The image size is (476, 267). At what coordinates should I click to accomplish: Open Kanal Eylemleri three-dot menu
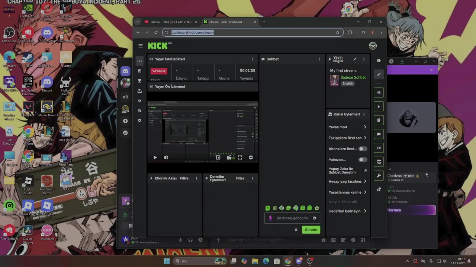point(364,114)
